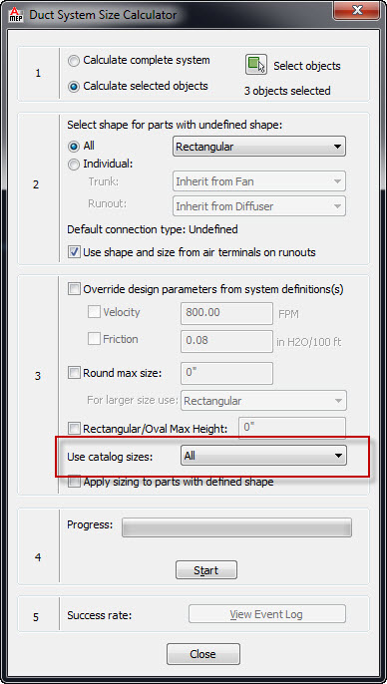The image size is (387, 684).
Task: Open the View Event Log button
Action: [267, 614]
